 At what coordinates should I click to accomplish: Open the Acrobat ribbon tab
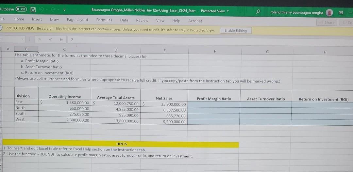click(195, 21)
